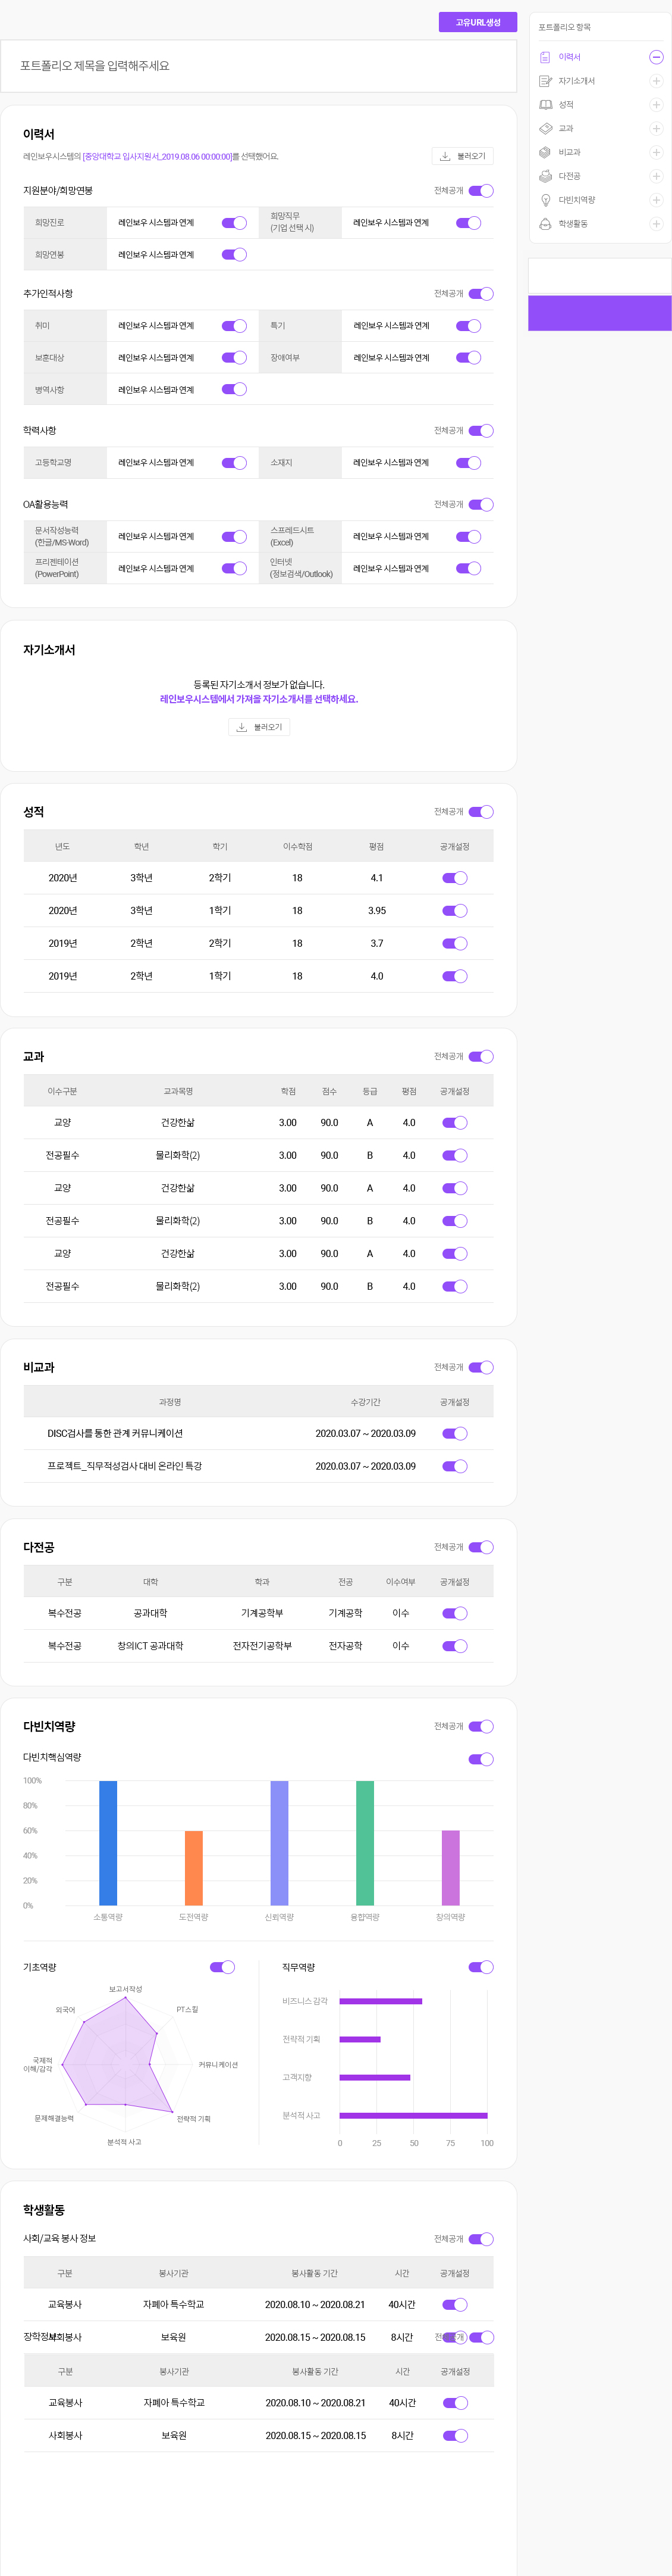Toggle visibility for 2020년 3학년 2학기 grade
The width and height of the screenshot is (672, 2576).
click(x=454, y=878)
